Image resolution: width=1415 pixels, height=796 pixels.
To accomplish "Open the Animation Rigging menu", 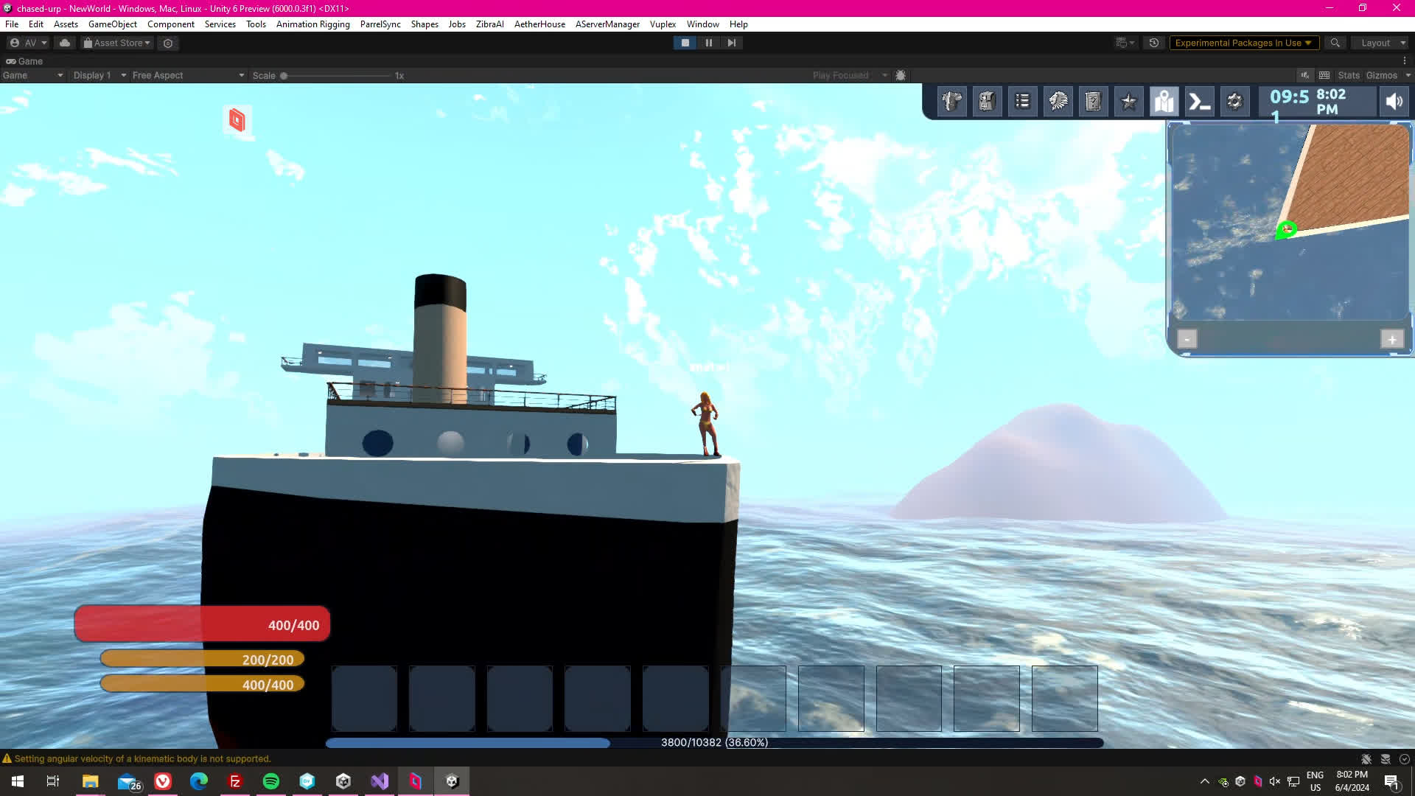I will pyautogui.click(x=312, y=24).
